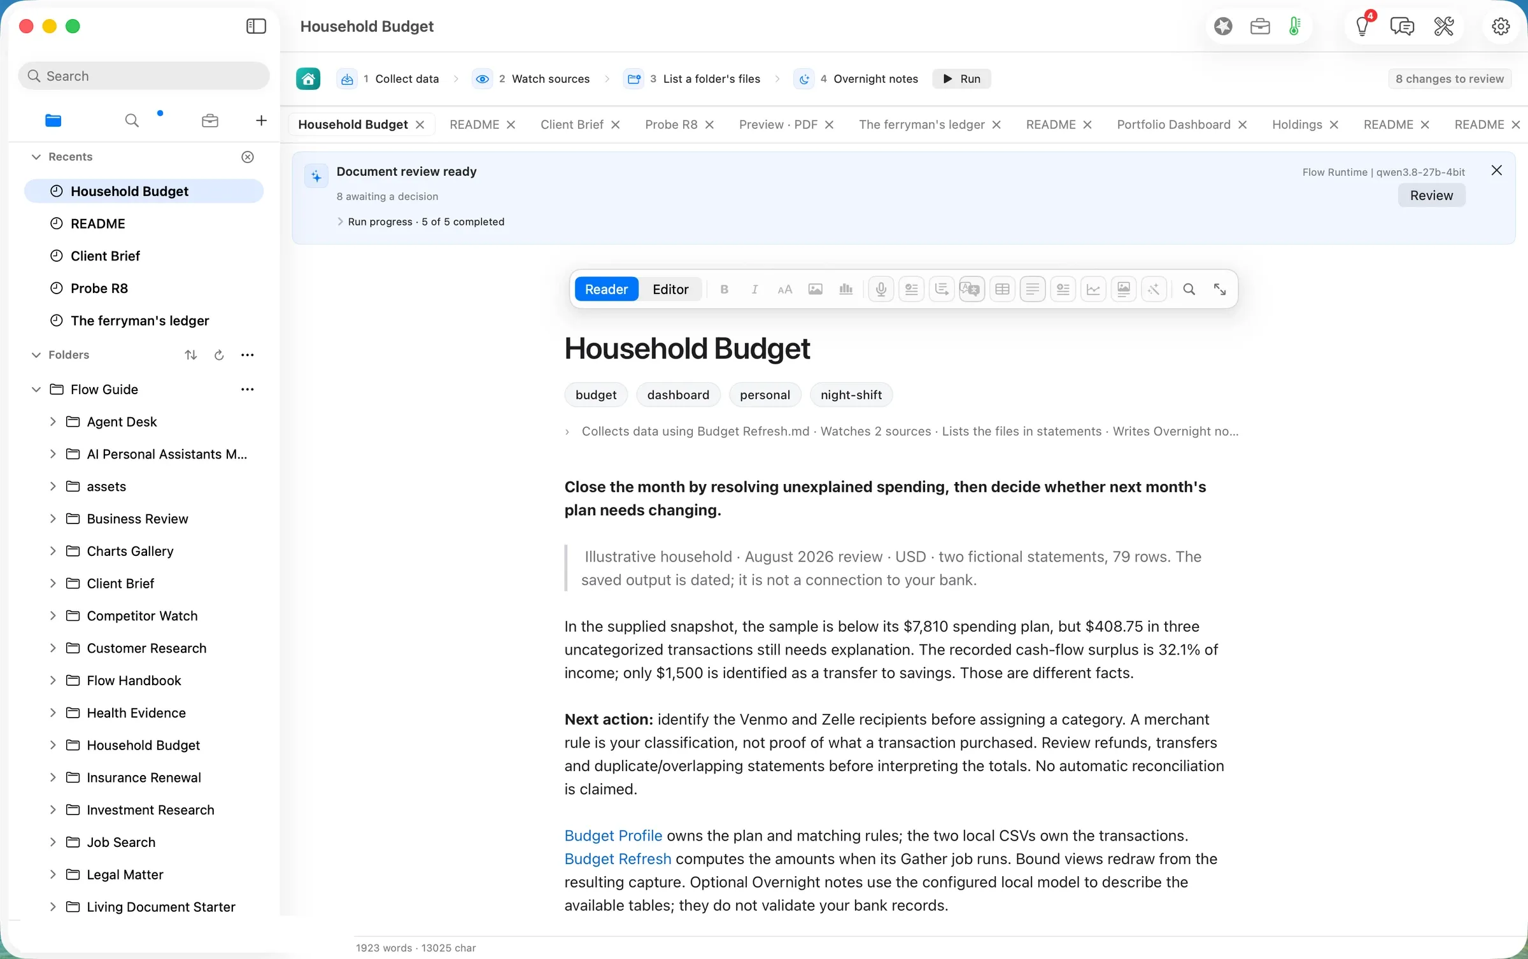
Task: Click the microphone dictation icon in toolbar
Action: point(881,289)
